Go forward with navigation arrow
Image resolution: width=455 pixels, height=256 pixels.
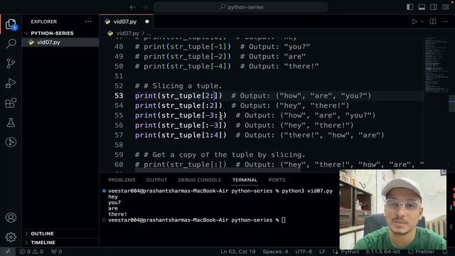point(144,7)
